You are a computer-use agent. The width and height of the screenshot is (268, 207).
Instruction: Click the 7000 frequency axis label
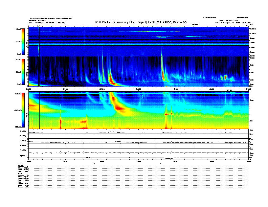252,43
